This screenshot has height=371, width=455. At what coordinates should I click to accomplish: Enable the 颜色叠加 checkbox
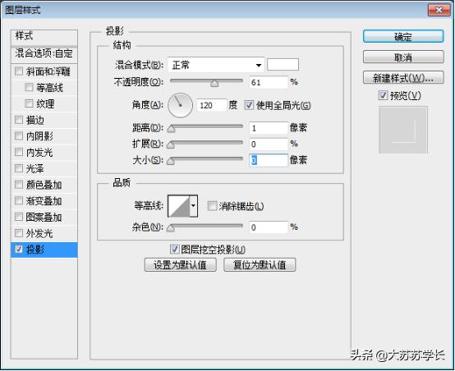[19, 184]
